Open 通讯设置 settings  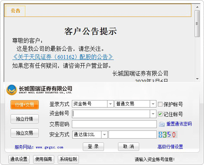point(19,159)
